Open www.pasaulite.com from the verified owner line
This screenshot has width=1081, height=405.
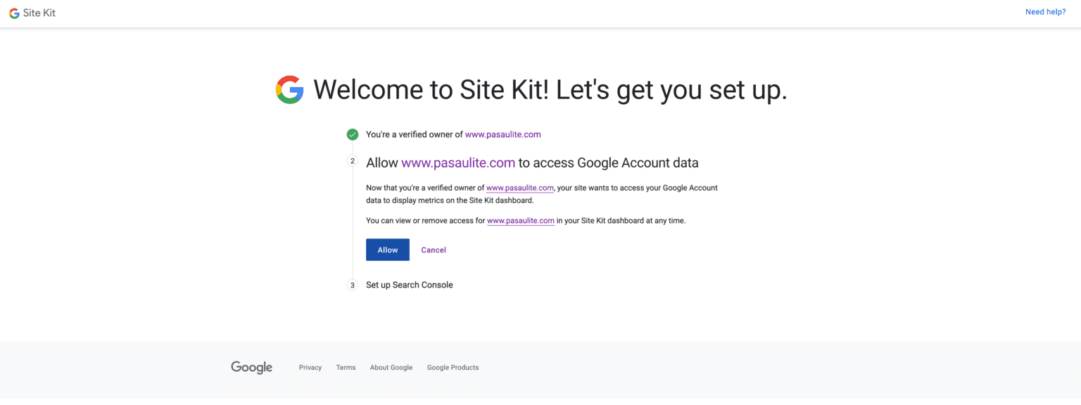click(502, 134)
